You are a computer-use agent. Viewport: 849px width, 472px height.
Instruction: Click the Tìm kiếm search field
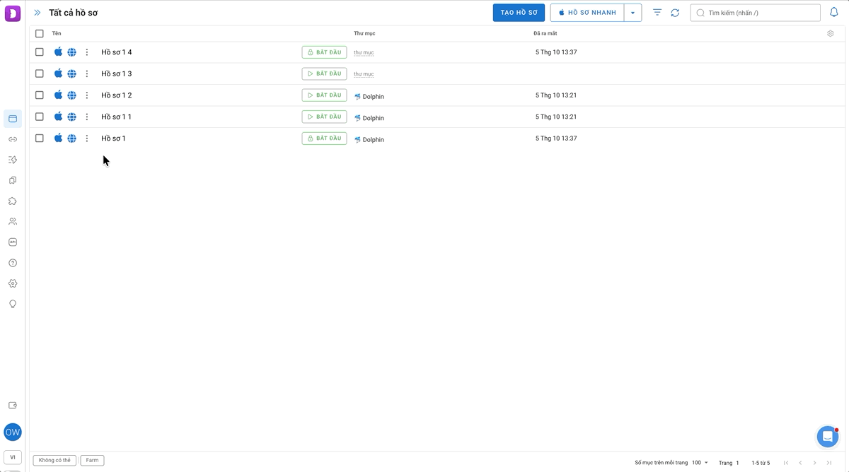[755, 13]
